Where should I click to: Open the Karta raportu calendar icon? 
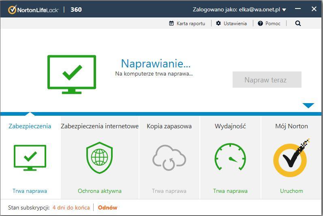point(171,23)
